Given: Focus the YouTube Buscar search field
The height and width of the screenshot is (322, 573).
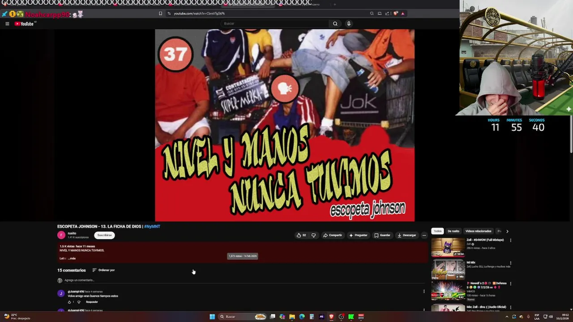Looking at the screenshot, I should [x=275, y=24].
